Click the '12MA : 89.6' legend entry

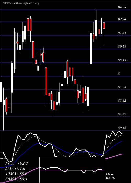17,174
